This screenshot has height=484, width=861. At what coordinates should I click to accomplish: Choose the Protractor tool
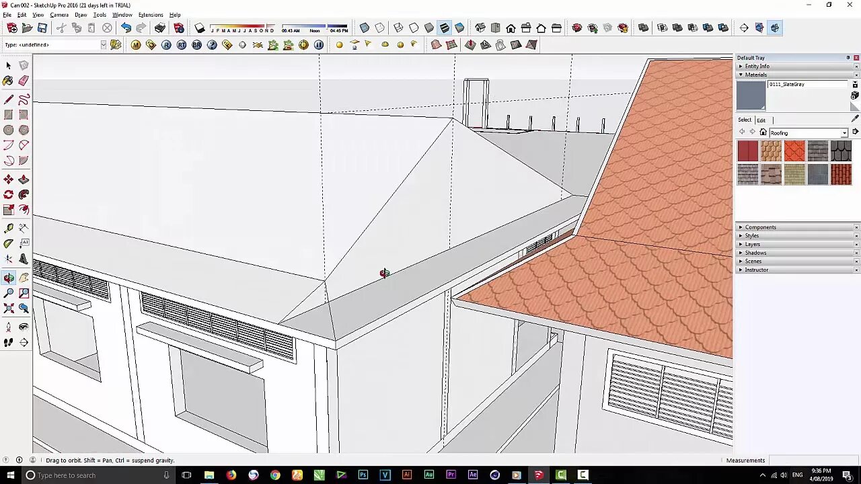point(9,244)
